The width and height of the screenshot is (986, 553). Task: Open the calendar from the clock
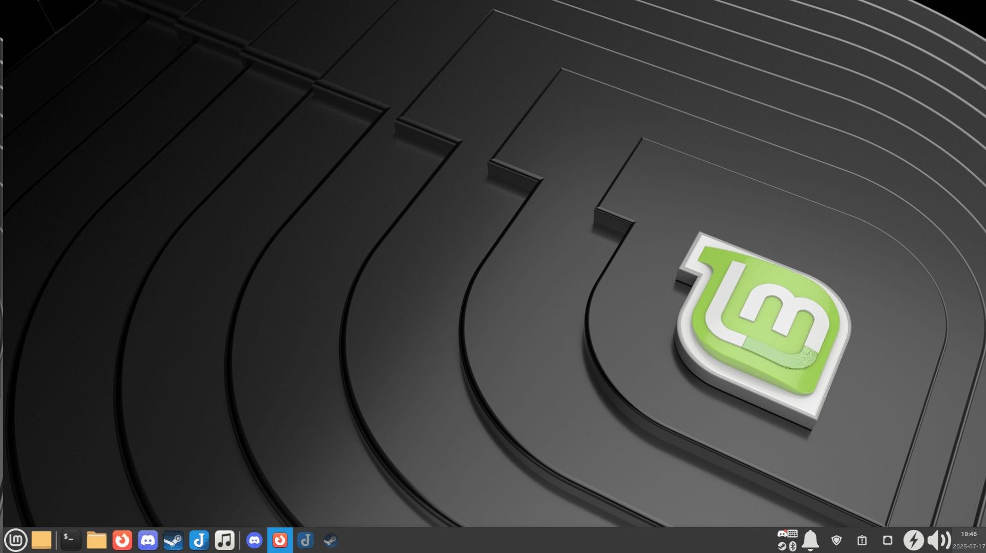969,540
